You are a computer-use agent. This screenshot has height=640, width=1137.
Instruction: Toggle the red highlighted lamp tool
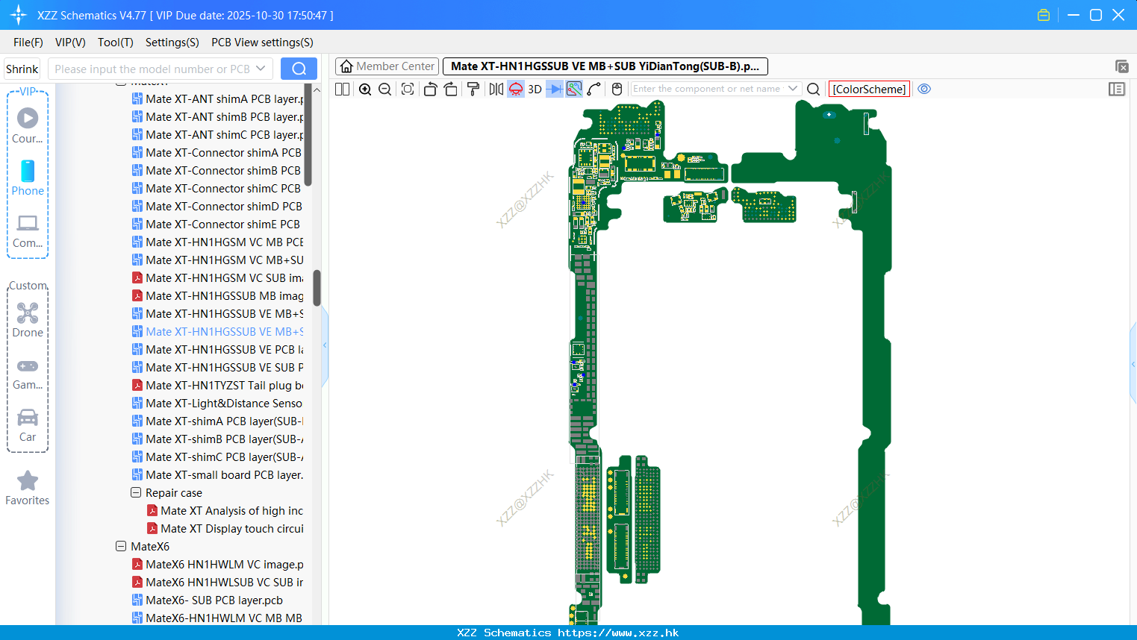(x=516, y=89)
